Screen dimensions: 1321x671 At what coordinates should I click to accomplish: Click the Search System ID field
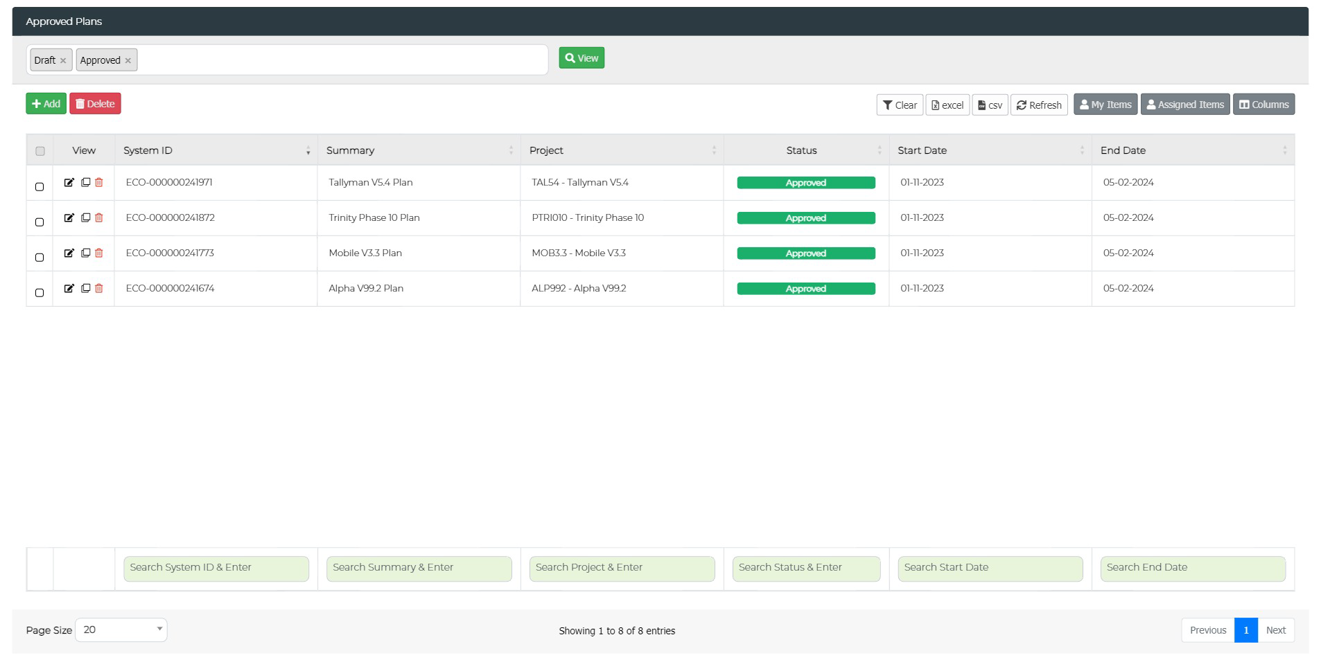(216, 569)
